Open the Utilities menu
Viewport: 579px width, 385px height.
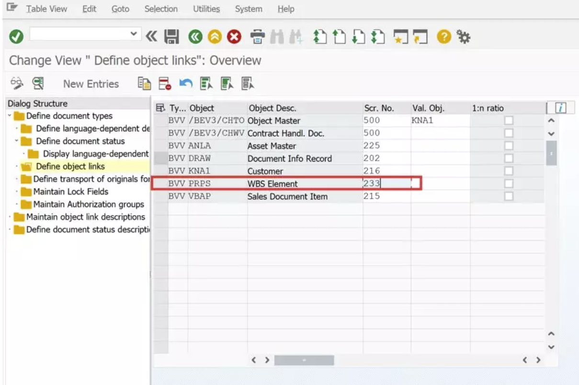[206, 9]
